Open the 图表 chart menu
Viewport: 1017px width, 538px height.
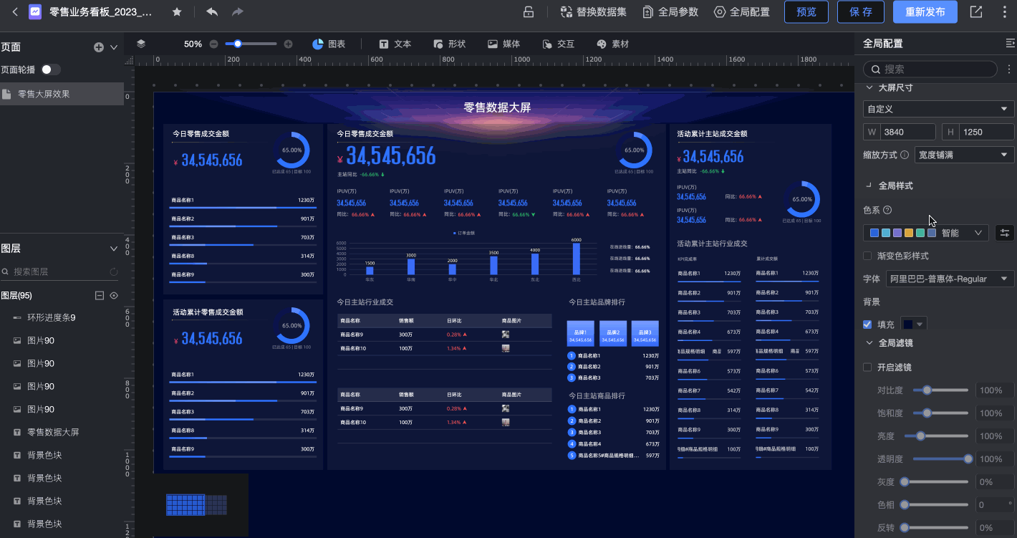329,44
